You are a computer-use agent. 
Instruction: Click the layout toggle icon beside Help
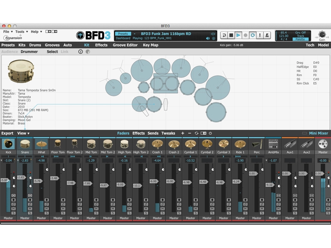click(x=51, y=31)
